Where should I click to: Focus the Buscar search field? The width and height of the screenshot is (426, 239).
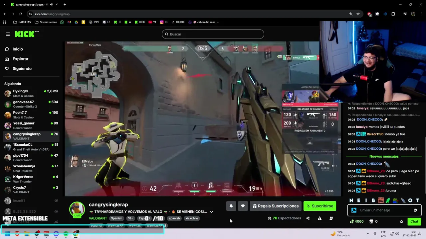(x=213, y=34)
